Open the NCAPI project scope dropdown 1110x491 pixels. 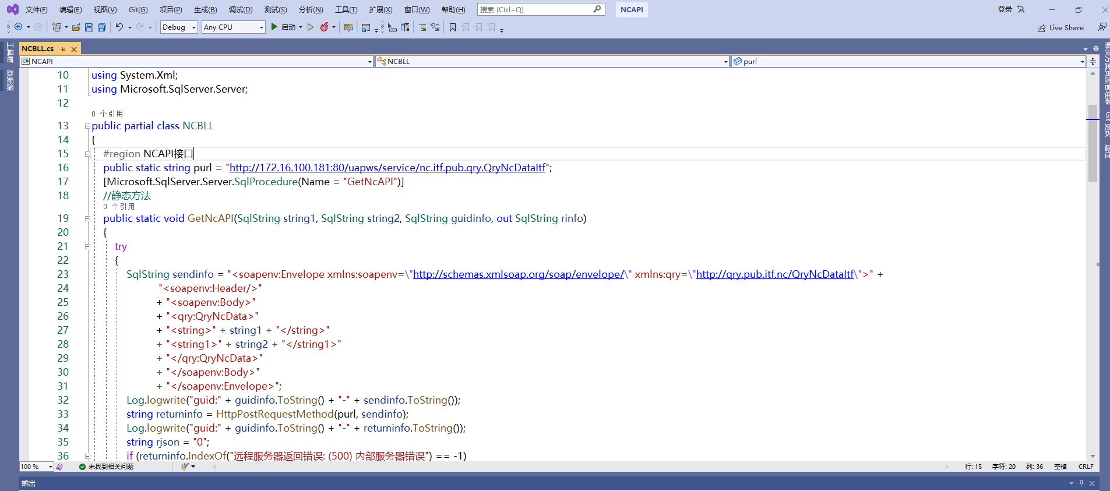(196, 61)
